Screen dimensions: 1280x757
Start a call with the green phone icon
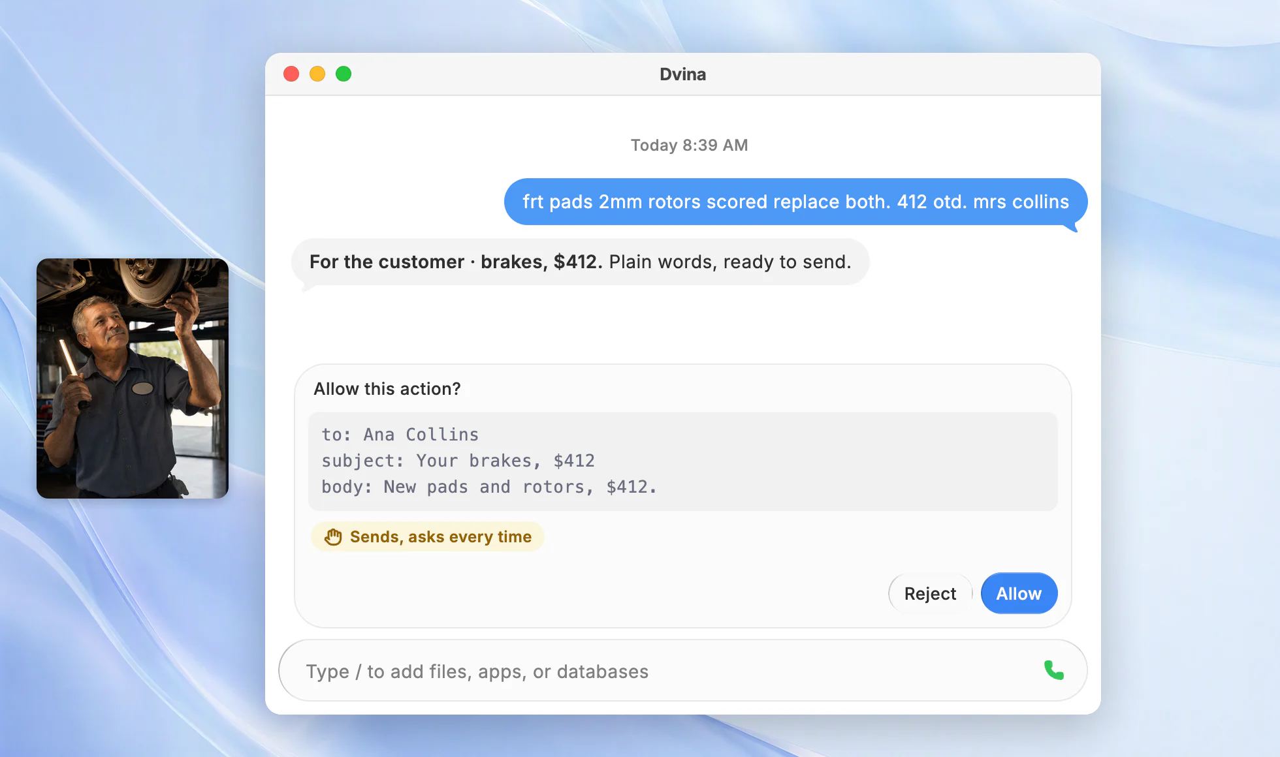click(x=1053, y=670)
